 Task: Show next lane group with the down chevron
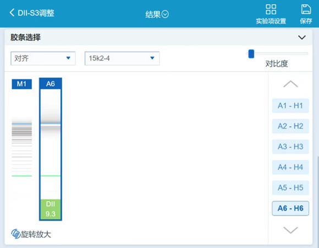pos(290,230)
